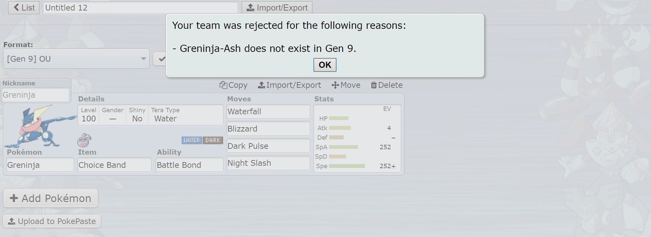Go back to the team List

[x=24, y=7]
